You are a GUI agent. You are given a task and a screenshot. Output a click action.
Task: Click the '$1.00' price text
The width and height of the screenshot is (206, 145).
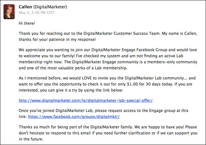click(x=133, y=84)
